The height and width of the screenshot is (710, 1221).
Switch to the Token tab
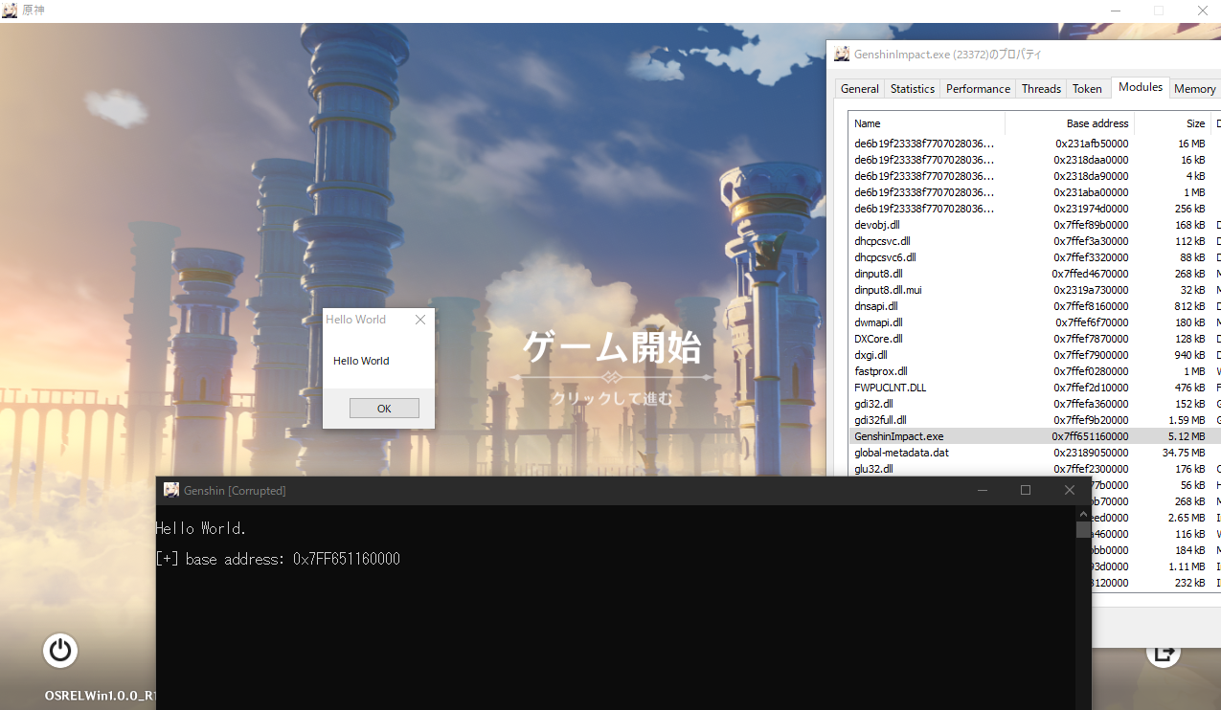[x=1087, y=89]
